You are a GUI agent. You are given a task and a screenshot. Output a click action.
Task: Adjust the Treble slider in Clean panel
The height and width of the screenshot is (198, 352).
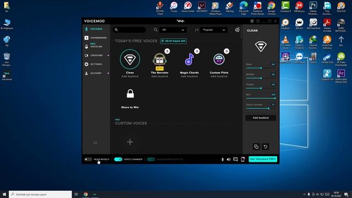[x=261, y=88]
